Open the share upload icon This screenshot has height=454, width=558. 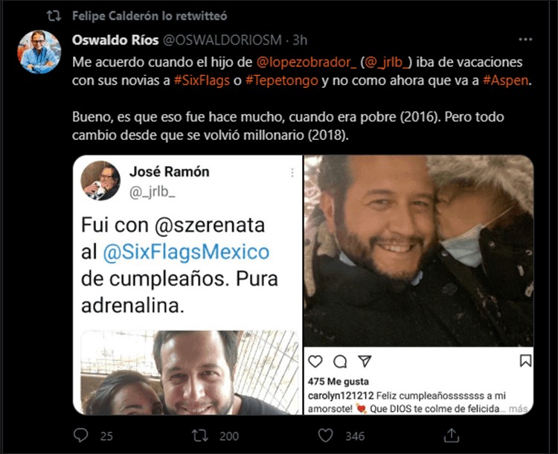[x=452, y=435]
